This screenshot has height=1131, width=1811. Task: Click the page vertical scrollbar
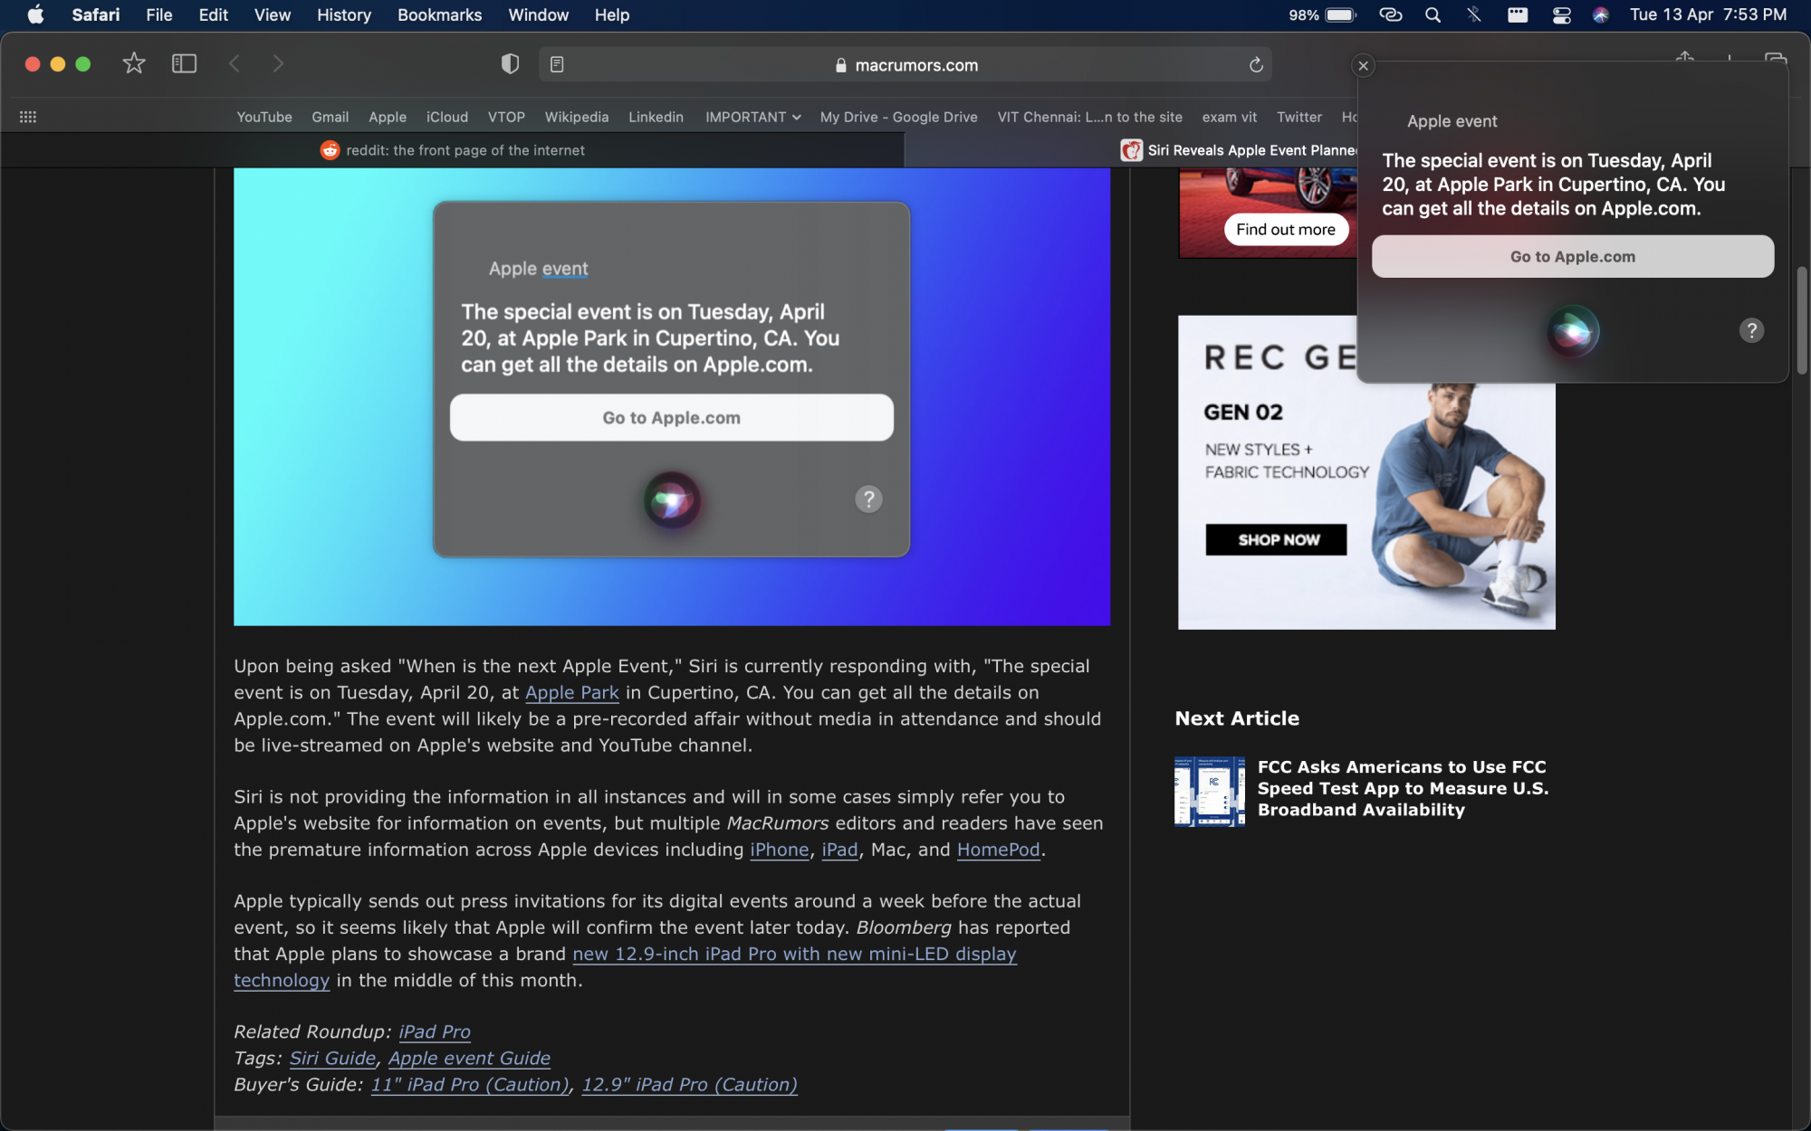pyautogui.click(x=1801, y=321)
